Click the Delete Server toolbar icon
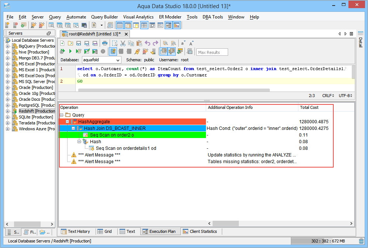This screenshot has height=248, width=368. click(15, 25)
